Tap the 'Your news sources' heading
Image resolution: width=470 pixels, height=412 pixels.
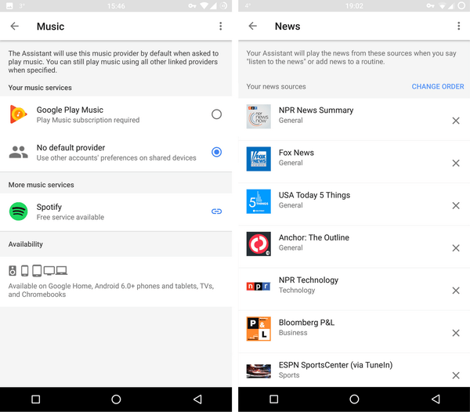[276, 87]
